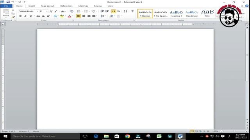Click the Numbering list icon
The height and width of the screenshot is (140, 250).
tap(86, 11)
